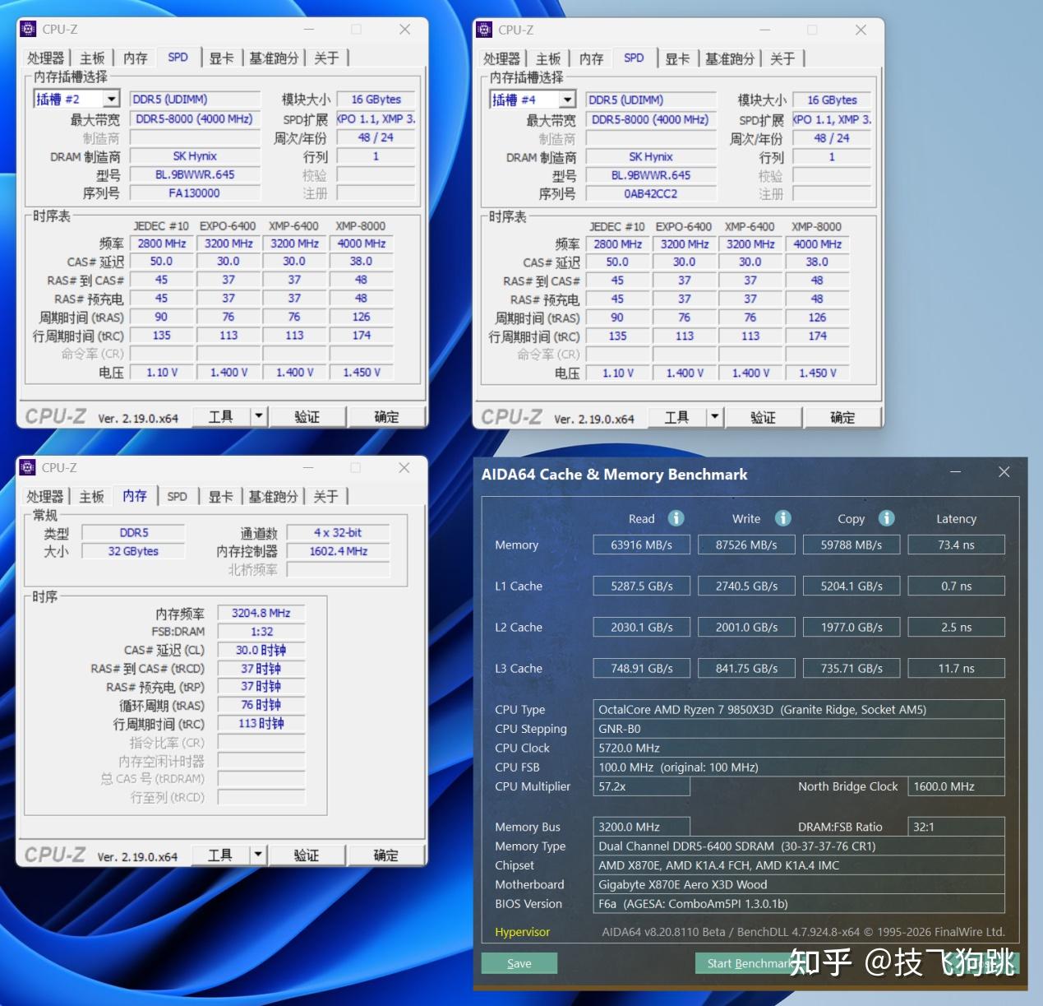Open slot #4 memory slot dropdown
Image resolution: width=1043 pixels, height=1006 pixels.
[x=567, y=100]
